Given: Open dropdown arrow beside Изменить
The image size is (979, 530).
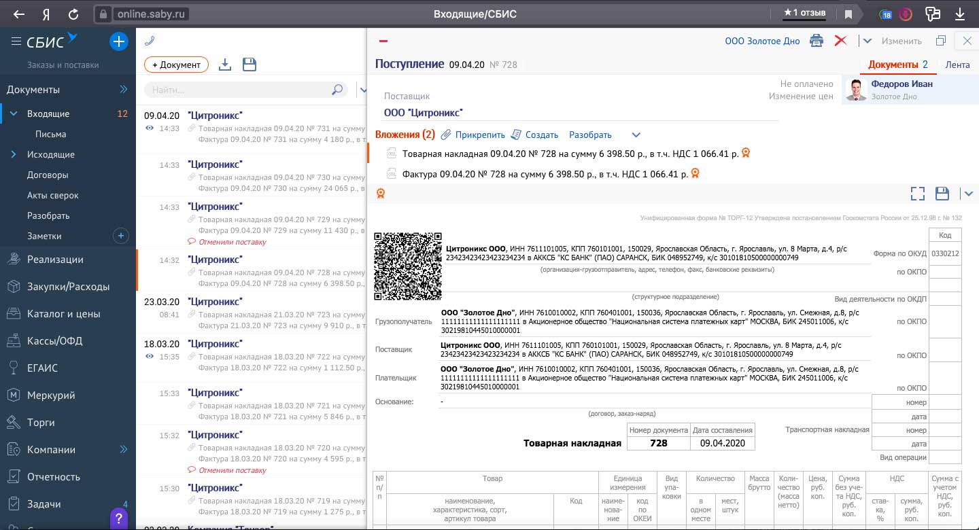Looking at the screenshot, I should point(867,41).
